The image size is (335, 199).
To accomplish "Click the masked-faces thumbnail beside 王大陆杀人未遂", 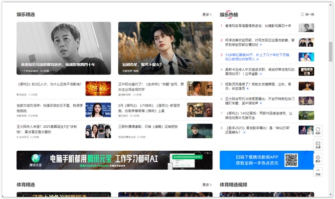I will coord(98,131).
